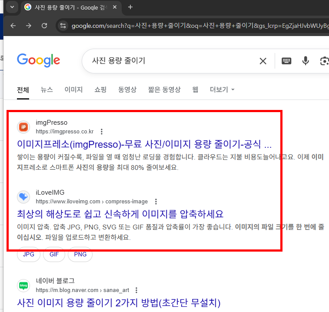Viewport: 329px width, 312px height.
Task: Switch to the 웹 tab
Action: (195, 90)
